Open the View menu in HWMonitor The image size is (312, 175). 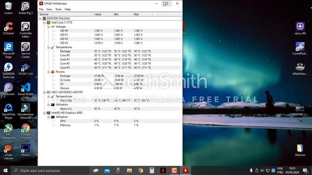(49, 9)
